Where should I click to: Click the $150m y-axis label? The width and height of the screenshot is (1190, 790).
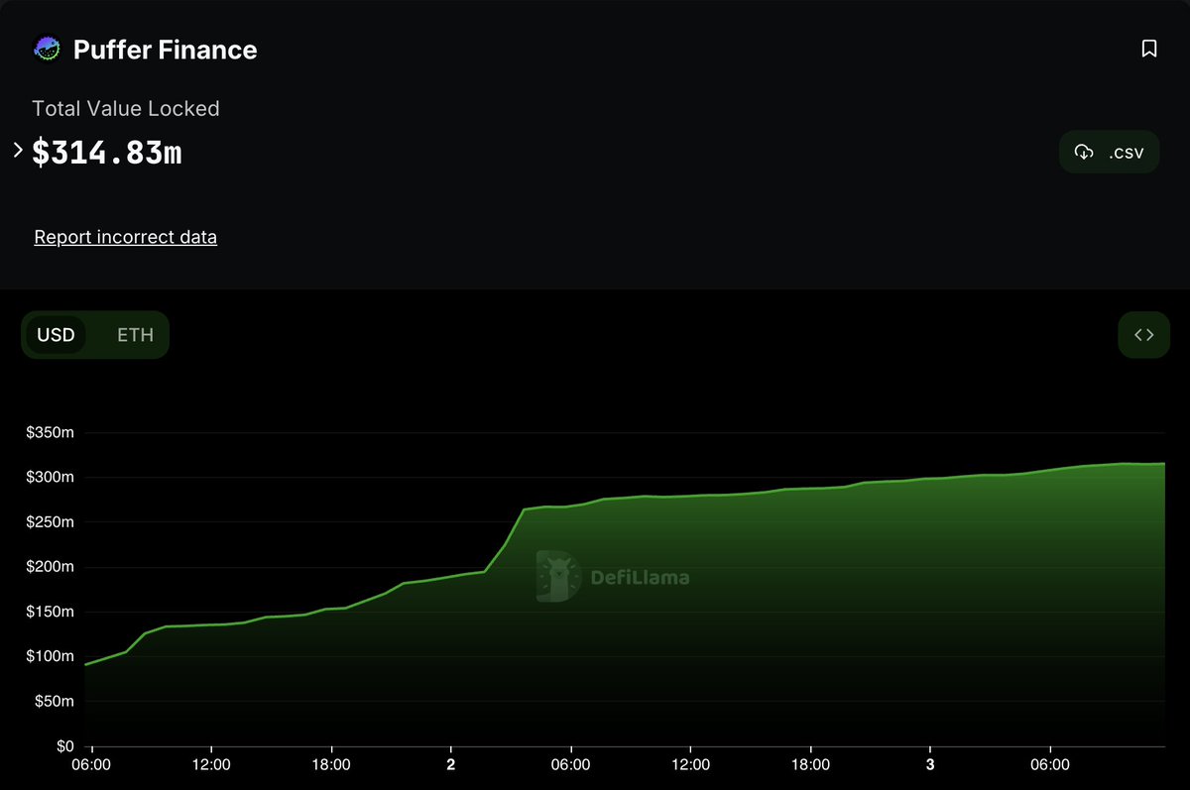click(x=50, y=612)
